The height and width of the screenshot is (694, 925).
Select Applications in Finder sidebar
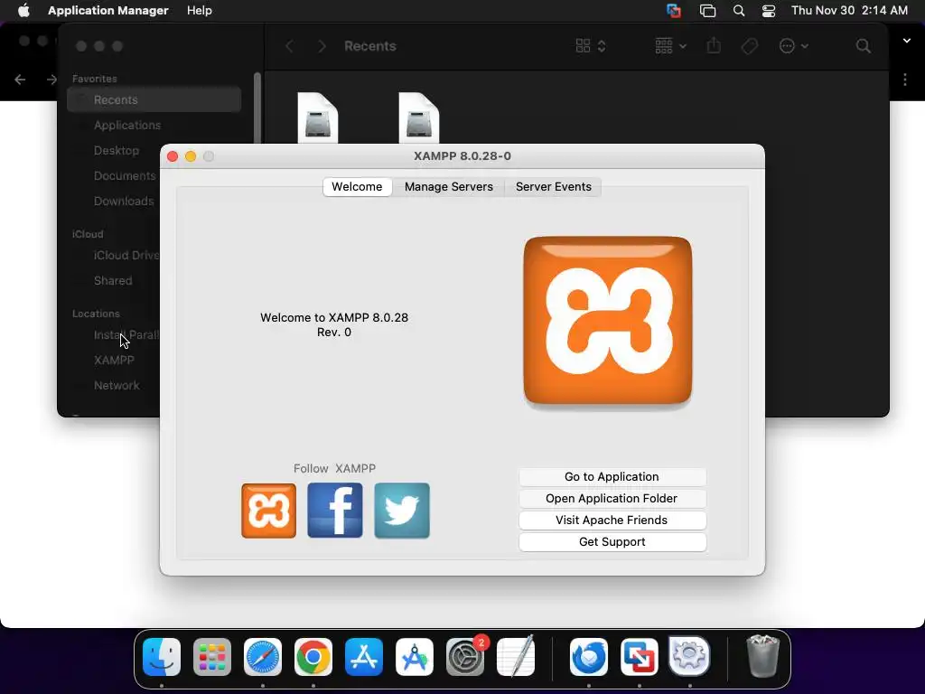point(126,125)
